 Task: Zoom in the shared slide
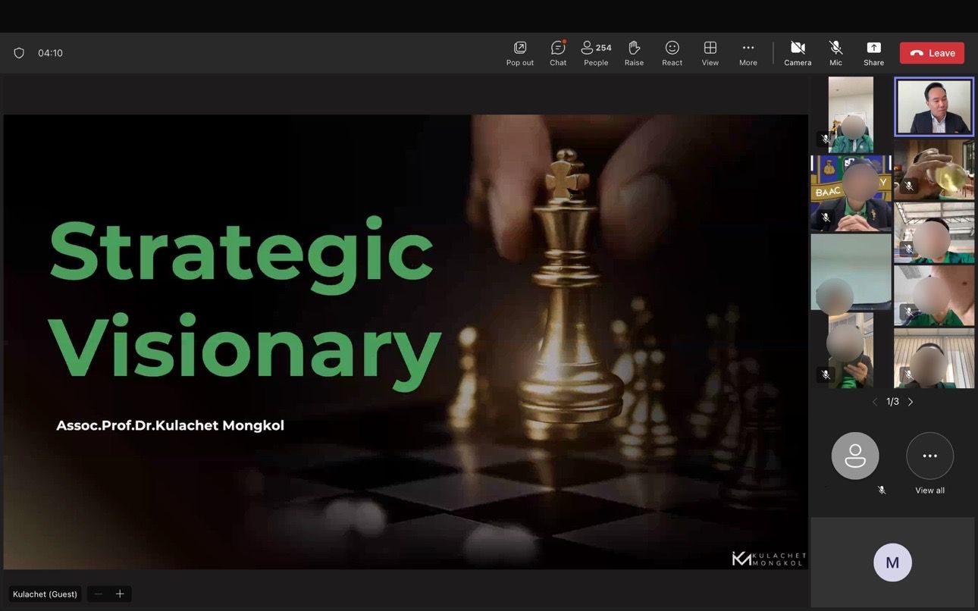pyautogui.click(x=120, y=594)
